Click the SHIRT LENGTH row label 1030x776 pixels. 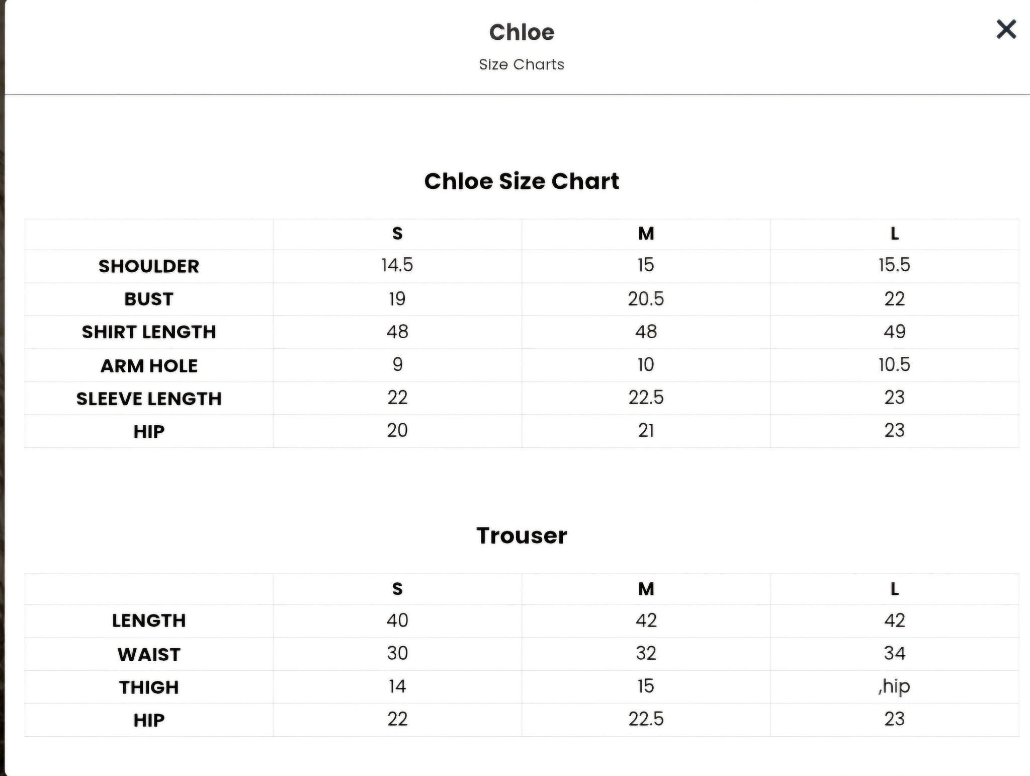tap(149, 332)
